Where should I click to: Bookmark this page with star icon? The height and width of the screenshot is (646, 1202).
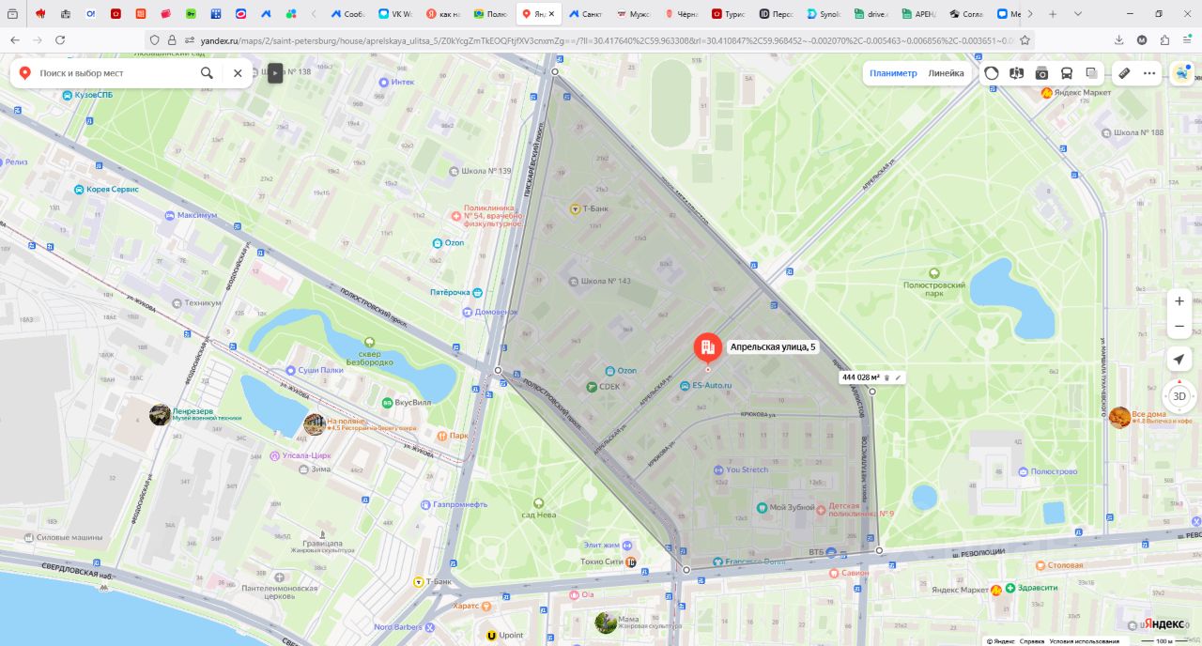point(1025,40)
